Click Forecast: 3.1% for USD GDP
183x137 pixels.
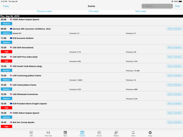[x=75, y=52]
